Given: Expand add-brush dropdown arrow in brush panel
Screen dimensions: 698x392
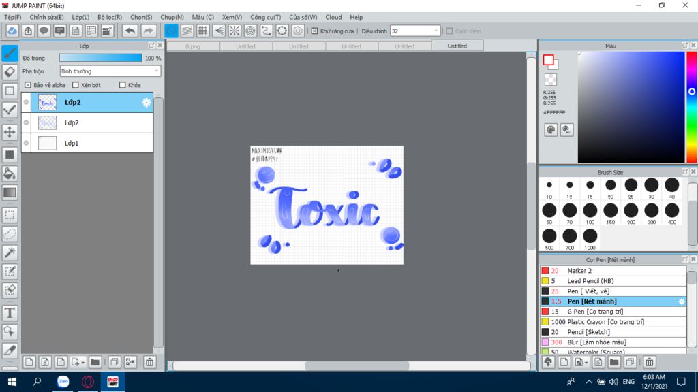Looking at the screenshot, I should 586,363.
